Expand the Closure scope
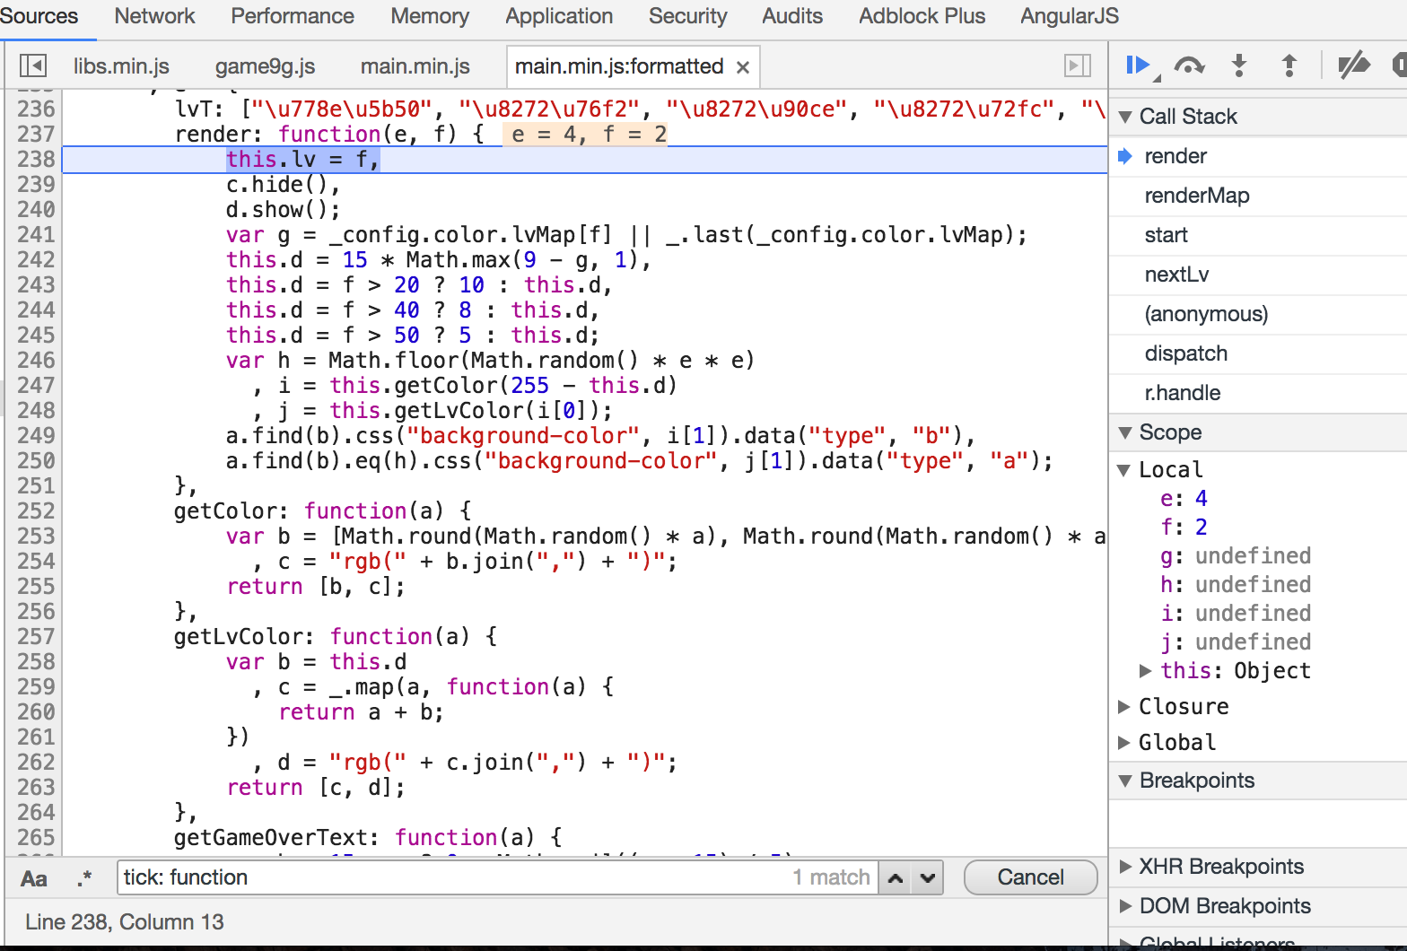The height and width of the screenshot is (951, 1407). 1124,707
